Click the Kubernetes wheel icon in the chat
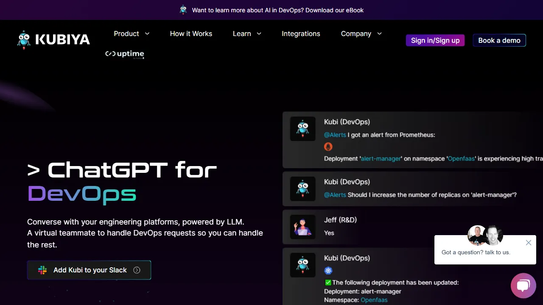Image resolution: width=543 pixels, height=305 pixels. click(328, 270)
